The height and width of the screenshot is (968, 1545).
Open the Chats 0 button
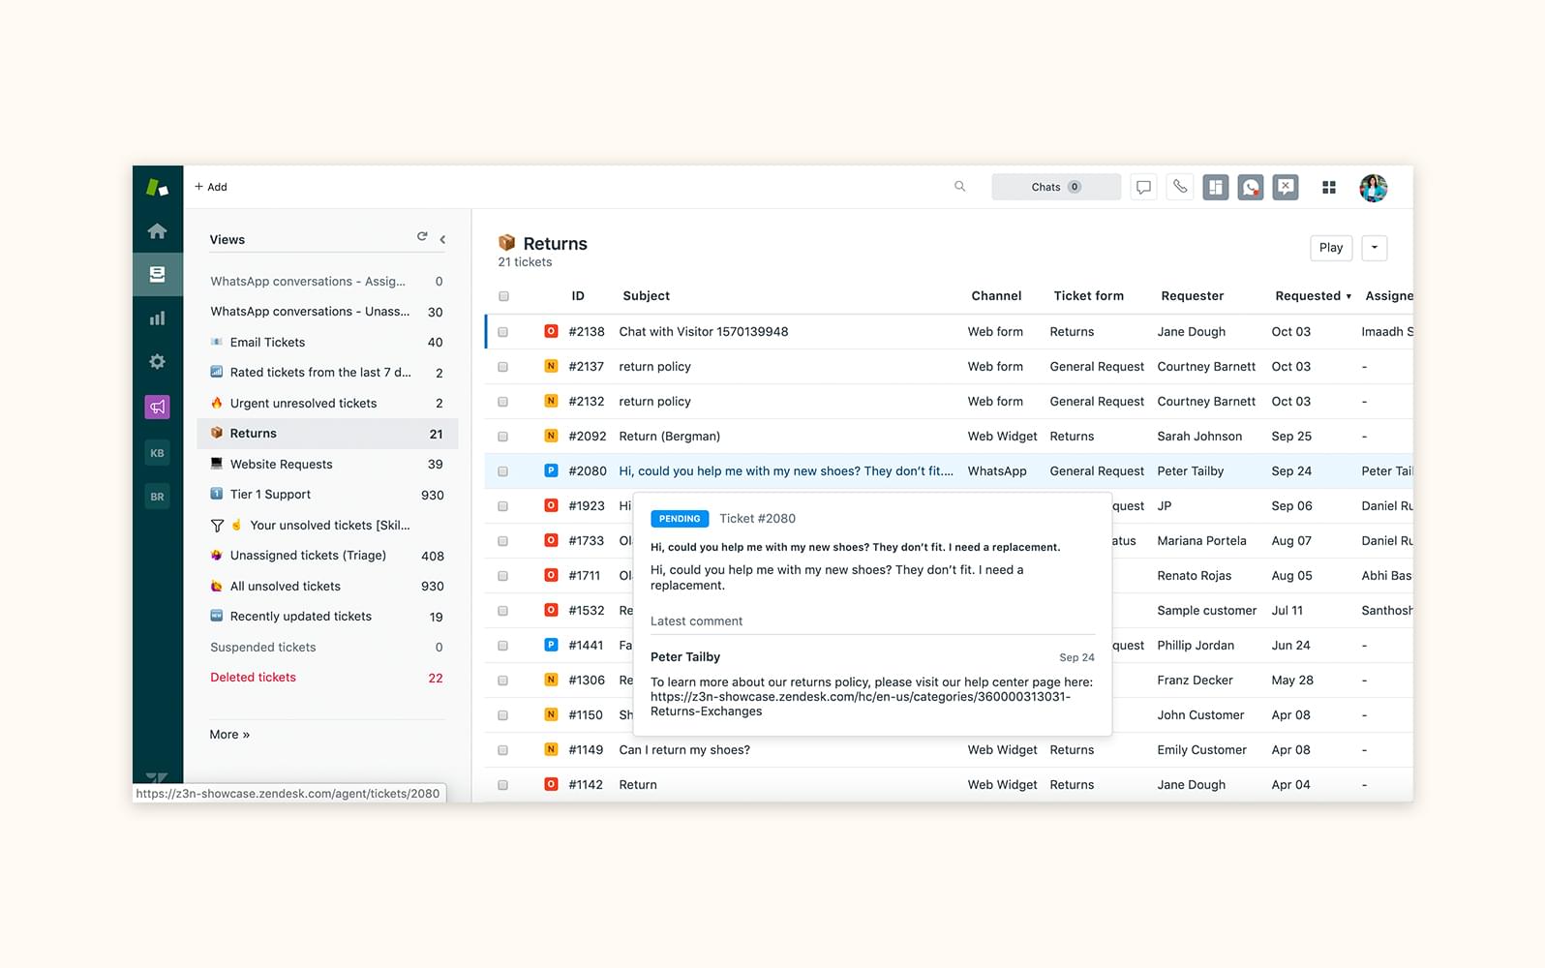tap(1056, 187)
